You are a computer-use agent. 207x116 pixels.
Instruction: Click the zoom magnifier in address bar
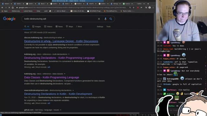point(130,8)
